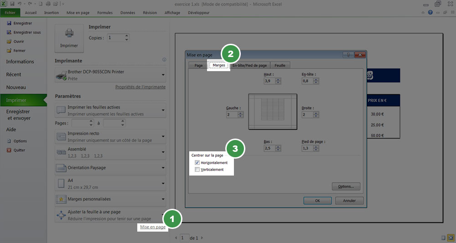
Task: Click the Haut margin value field
Action: [269, 81]
